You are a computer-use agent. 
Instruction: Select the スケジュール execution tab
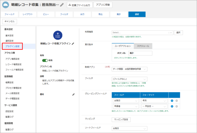click(x=143, y=46)
